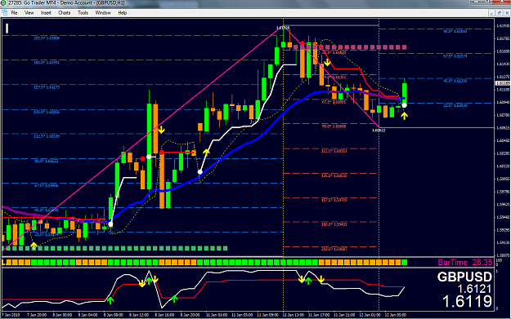Open the Tools menu
511x319 pixels.
pyautogui.click(x=83, y=13)
